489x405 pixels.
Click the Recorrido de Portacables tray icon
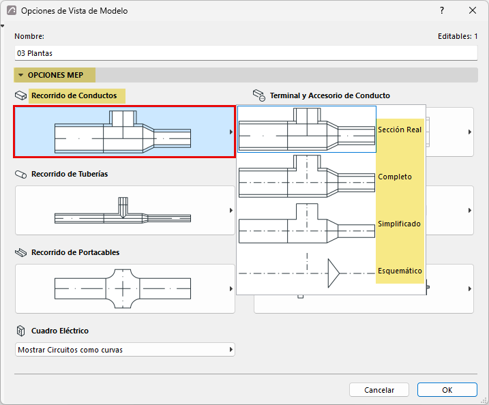click(x=21, y=252)
